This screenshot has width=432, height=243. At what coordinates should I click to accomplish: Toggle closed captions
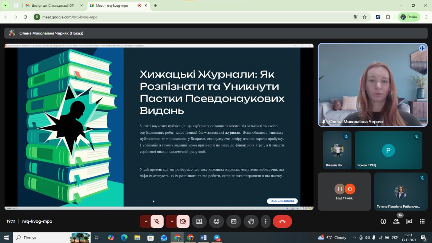(234, 221)
